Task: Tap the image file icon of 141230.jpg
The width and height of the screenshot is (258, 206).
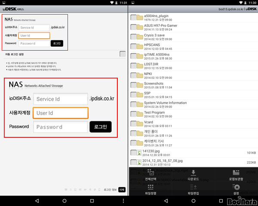Action: [139, 153]
